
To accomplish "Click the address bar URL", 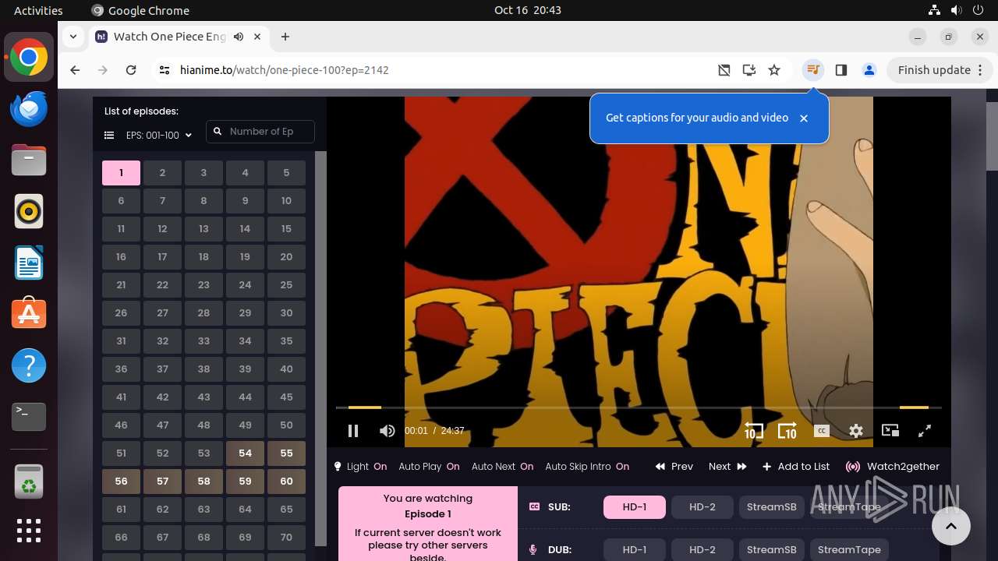I will (285, 70).
